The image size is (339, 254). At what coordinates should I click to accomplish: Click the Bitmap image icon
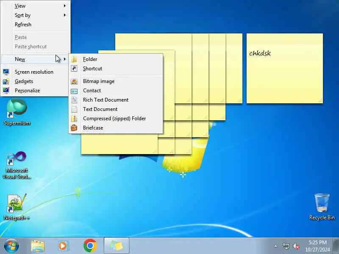tap(74, 81)
